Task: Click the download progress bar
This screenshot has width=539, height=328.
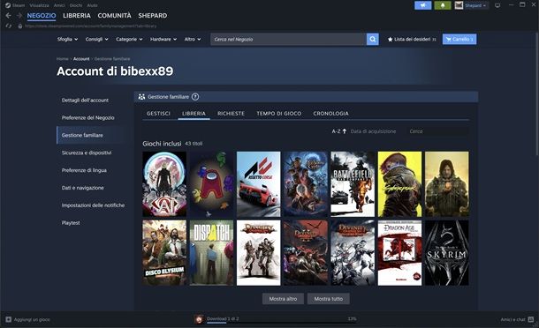Action: coord(281,322)
